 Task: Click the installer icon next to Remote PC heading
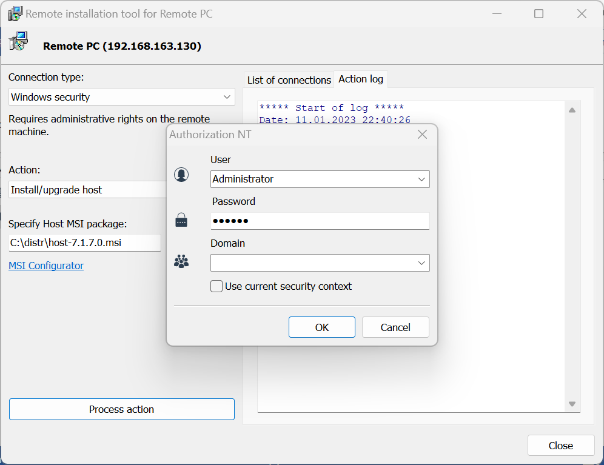coord(19,42)
